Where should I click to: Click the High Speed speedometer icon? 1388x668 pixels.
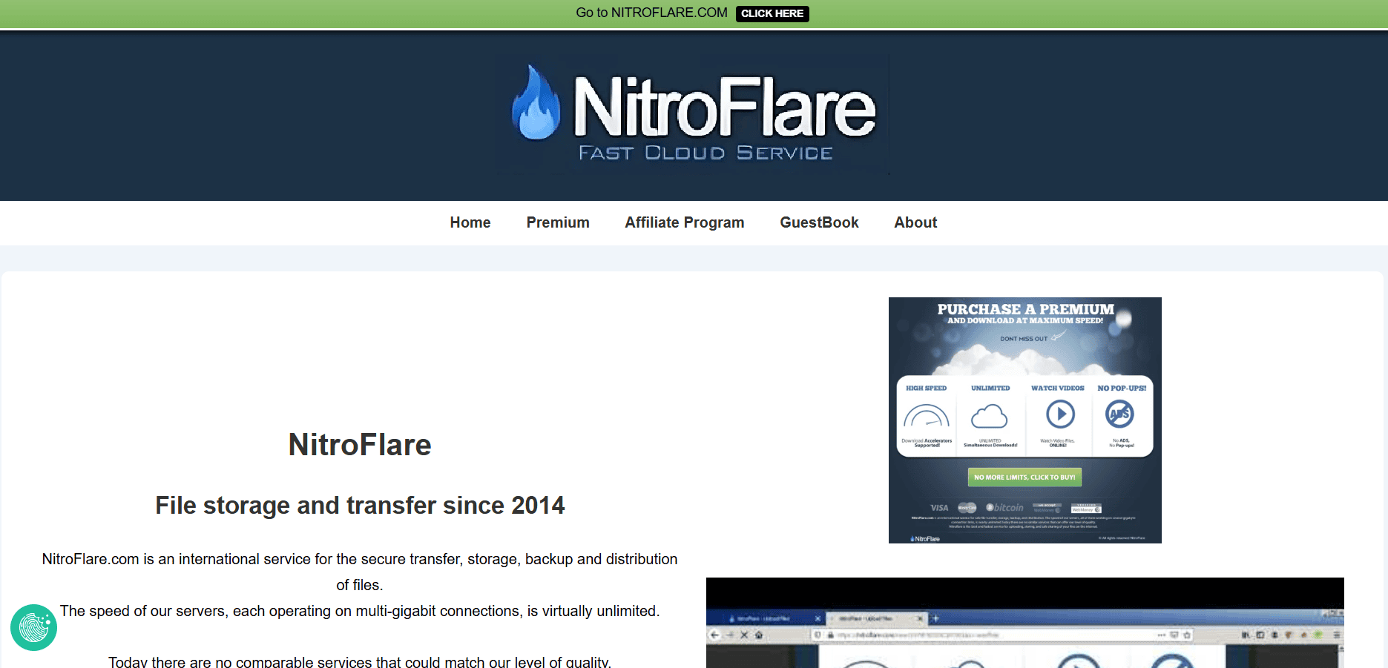[927, 415]
